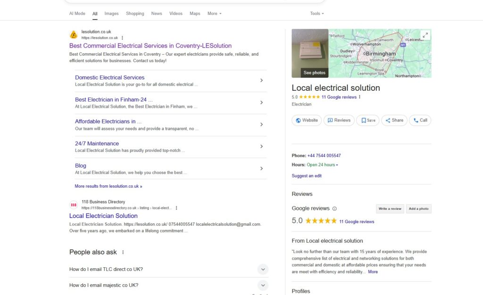Open the Tools dropdown
This screenshot has height=295, width=483.
[317, 14]
